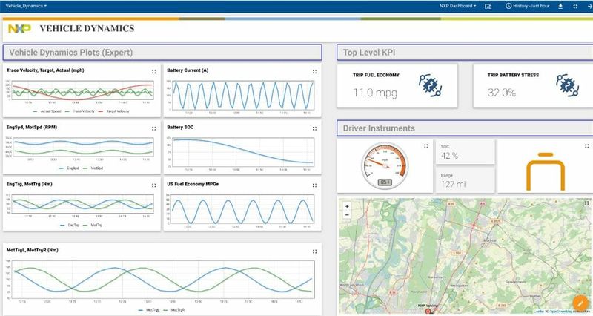593x316 pixels.
Task: Click fullscreen icon on Battery SOC chart
Action: click(315, 128)
